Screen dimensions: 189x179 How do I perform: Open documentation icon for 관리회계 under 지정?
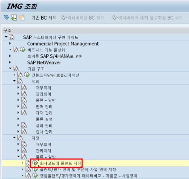click(24, 150)
